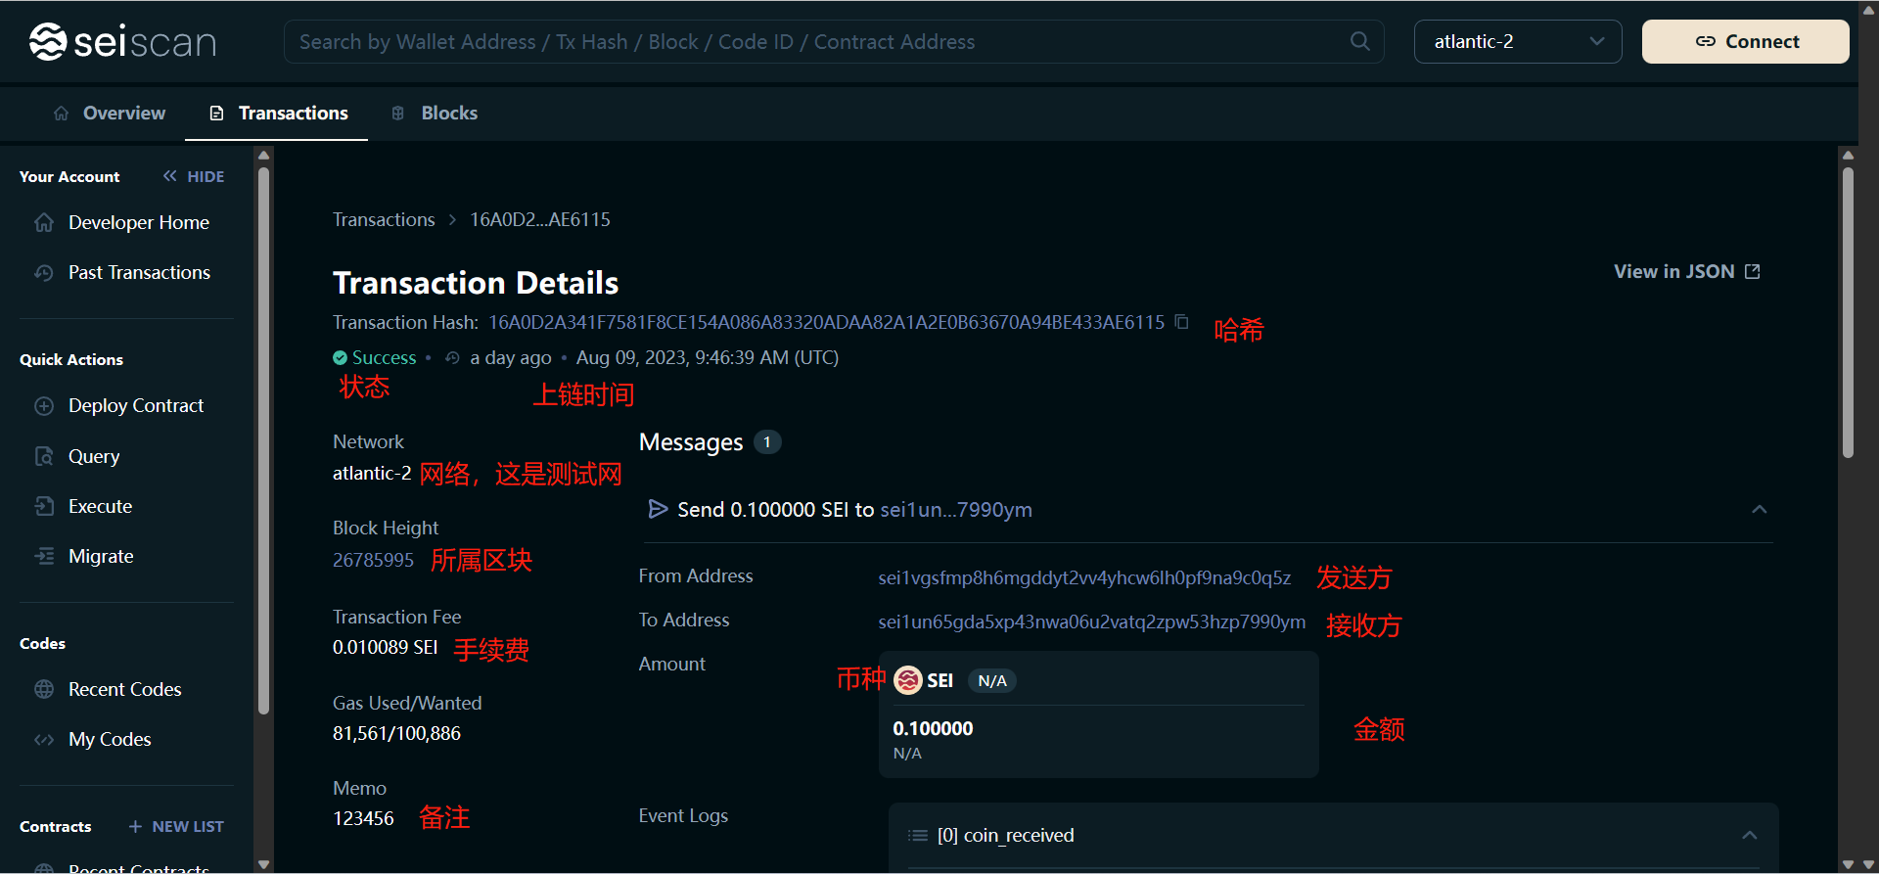Click the main page scrollbar thumb
The image size is (1879, 874).
click(x=1848, y=313)
